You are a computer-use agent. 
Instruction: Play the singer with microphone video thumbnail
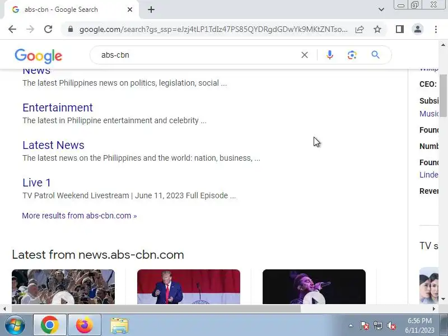click(314, 287)
